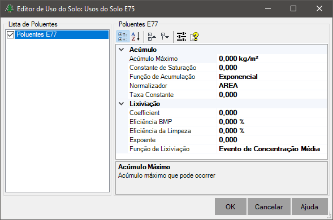
Task: Open Função de Acumulação value Exponencial
Action: [x=272, y=77]
